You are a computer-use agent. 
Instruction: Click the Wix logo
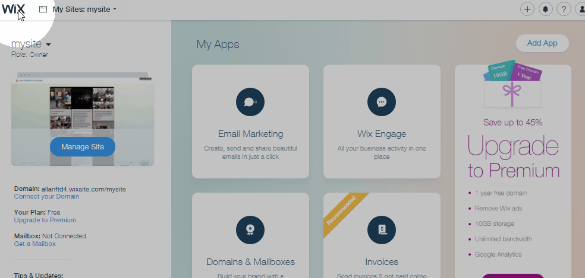(14, 9)
